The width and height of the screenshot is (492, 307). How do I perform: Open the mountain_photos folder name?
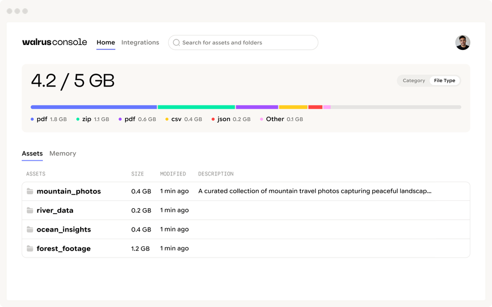pyautogui.click(x=68, y=191)
